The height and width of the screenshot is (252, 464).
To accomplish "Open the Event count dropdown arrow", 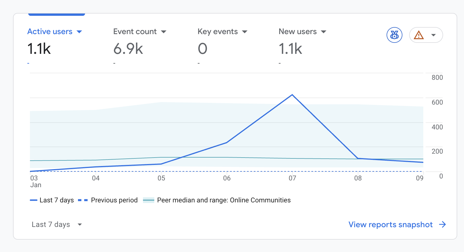I will coord(164,32).
